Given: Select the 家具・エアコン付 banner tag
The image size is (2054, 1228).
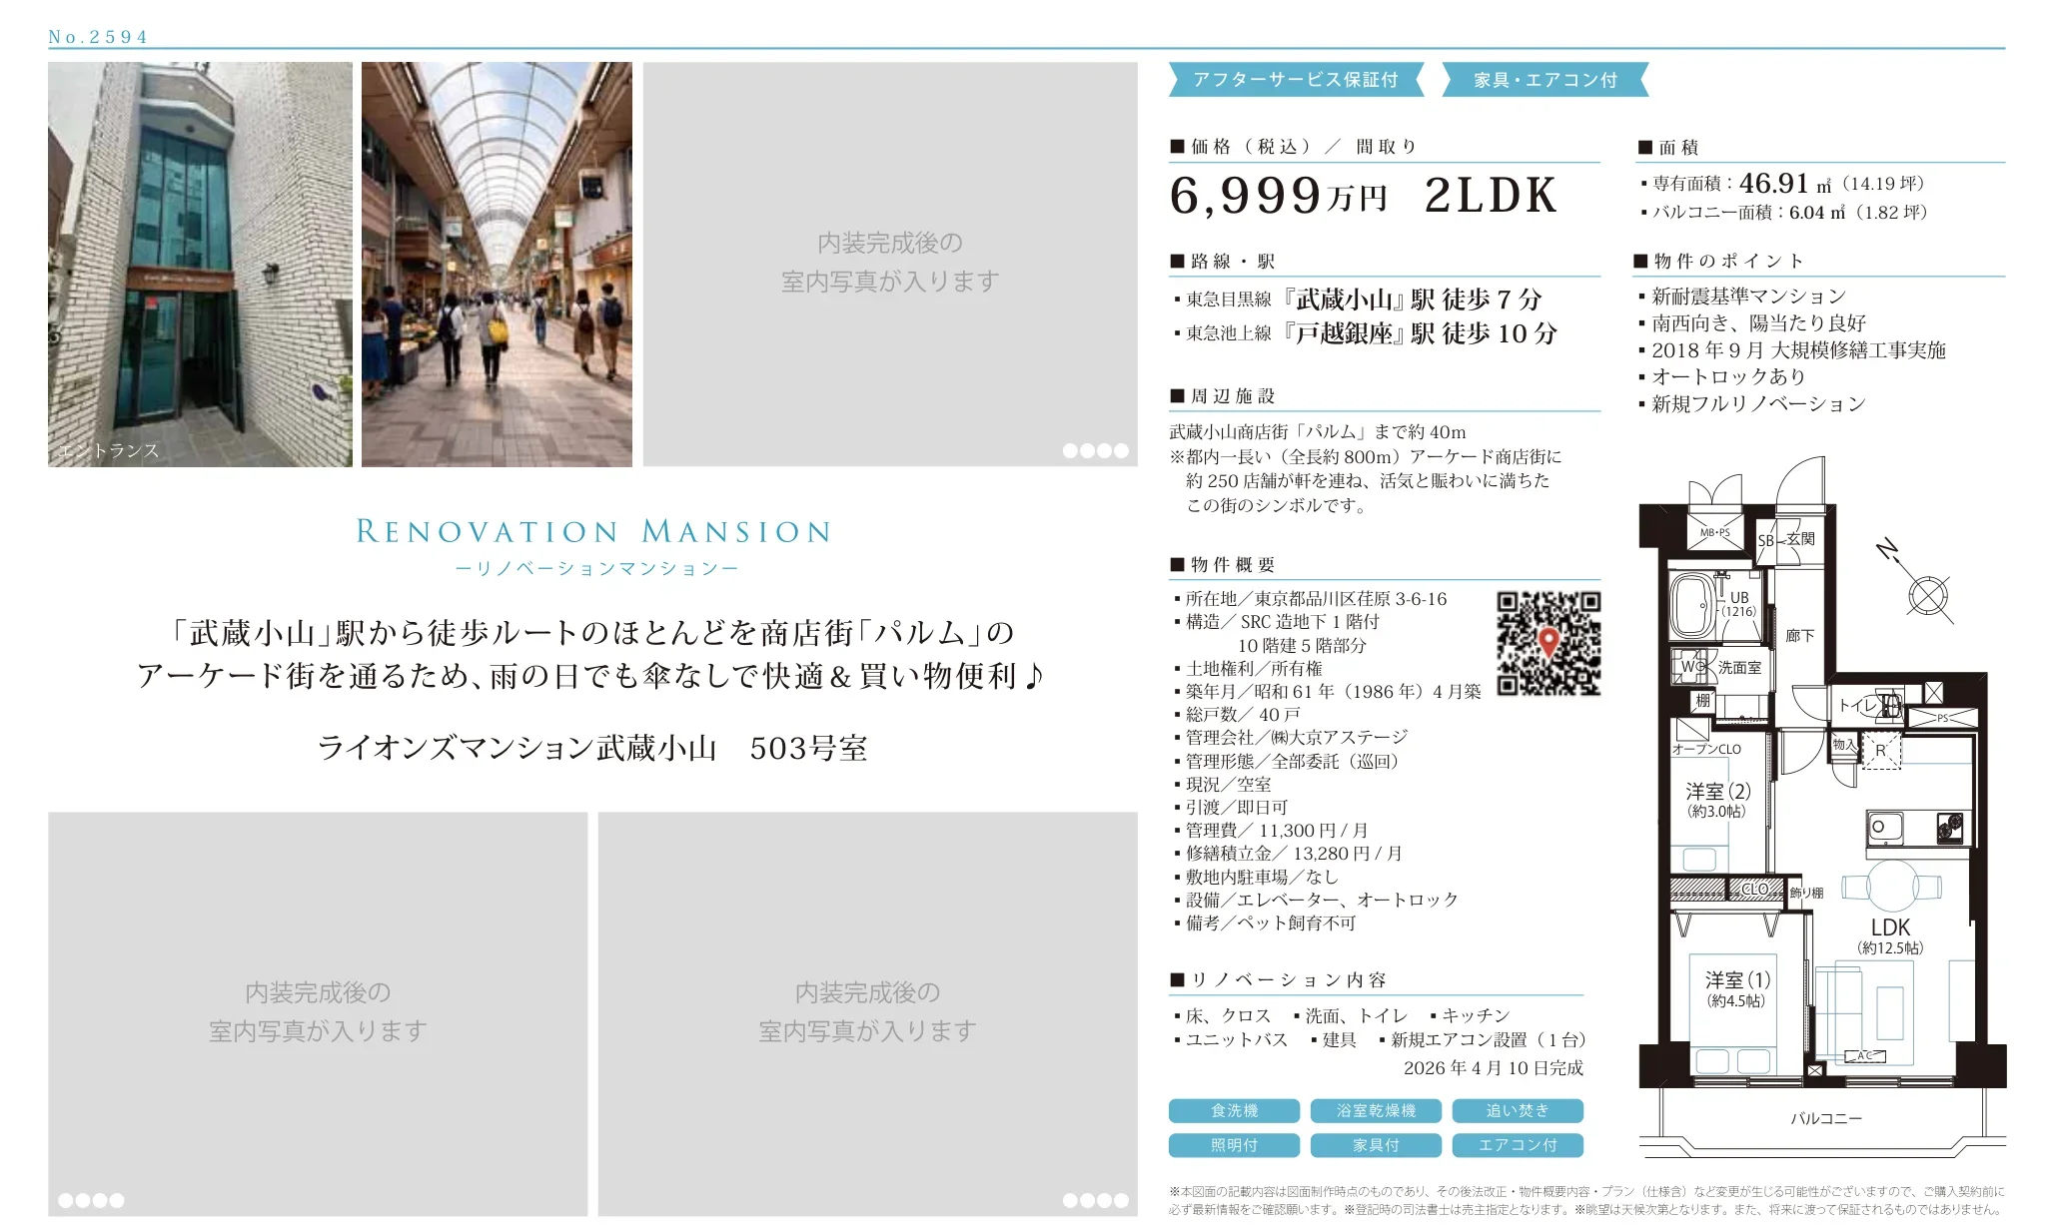Looking at the screenshot, I should pos(1544,80).
